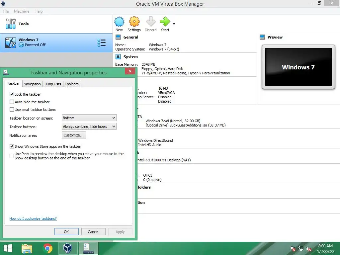Click VBoxSVGA graphics controller value
340x255 pixels.
point(166,93)
